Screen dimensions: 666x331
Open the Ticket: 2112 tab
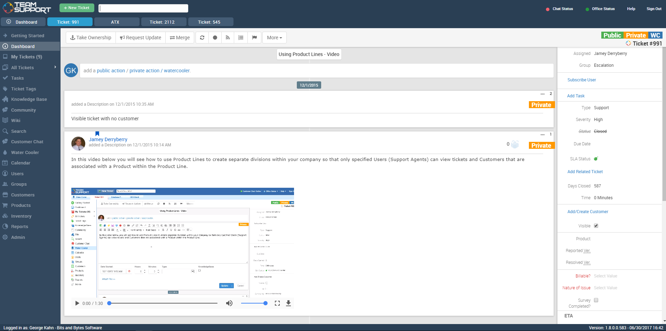[x=164, y=22]
